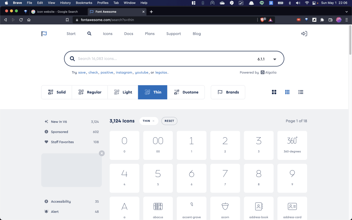The height and width of the screenshot is (220, 352).
Task: Open macOS Control Center
Action: tap(314, 3)
